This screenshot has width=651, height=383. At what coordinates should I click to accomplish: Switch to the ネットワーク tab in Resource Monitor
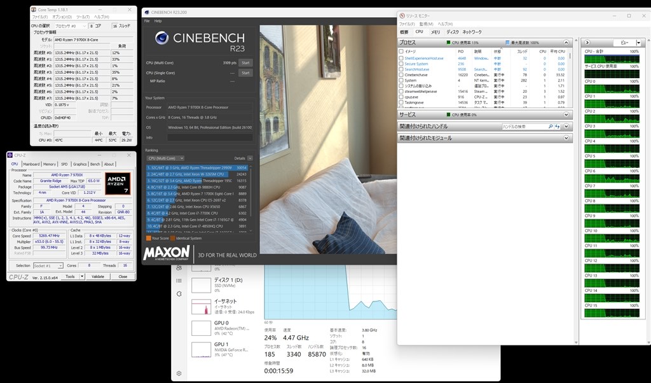click(x=472, y=32)
